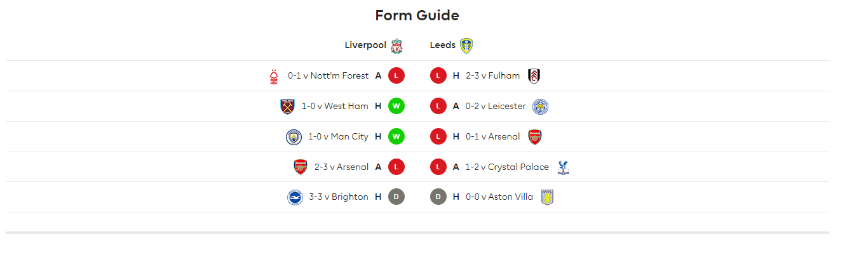Click red L badge for Leicester match
The image size is (866, 253).
click(x=438, y=106)
